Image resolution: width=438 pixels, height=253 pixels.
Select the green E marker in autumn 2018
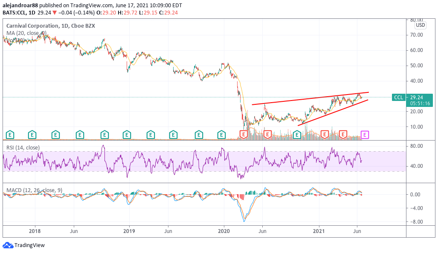click(104, 135)
